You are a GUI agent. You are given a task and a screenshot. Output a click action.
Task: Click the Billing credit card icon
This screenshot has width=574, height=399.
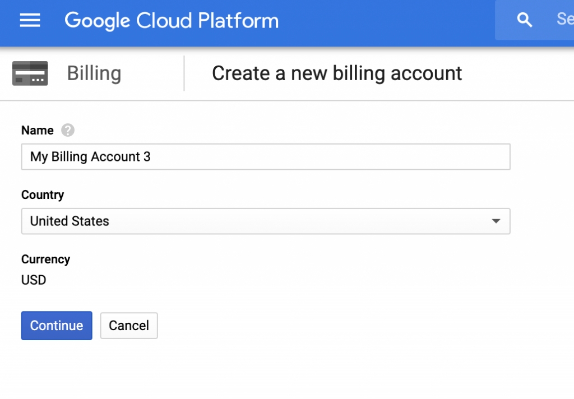[30, 73]
